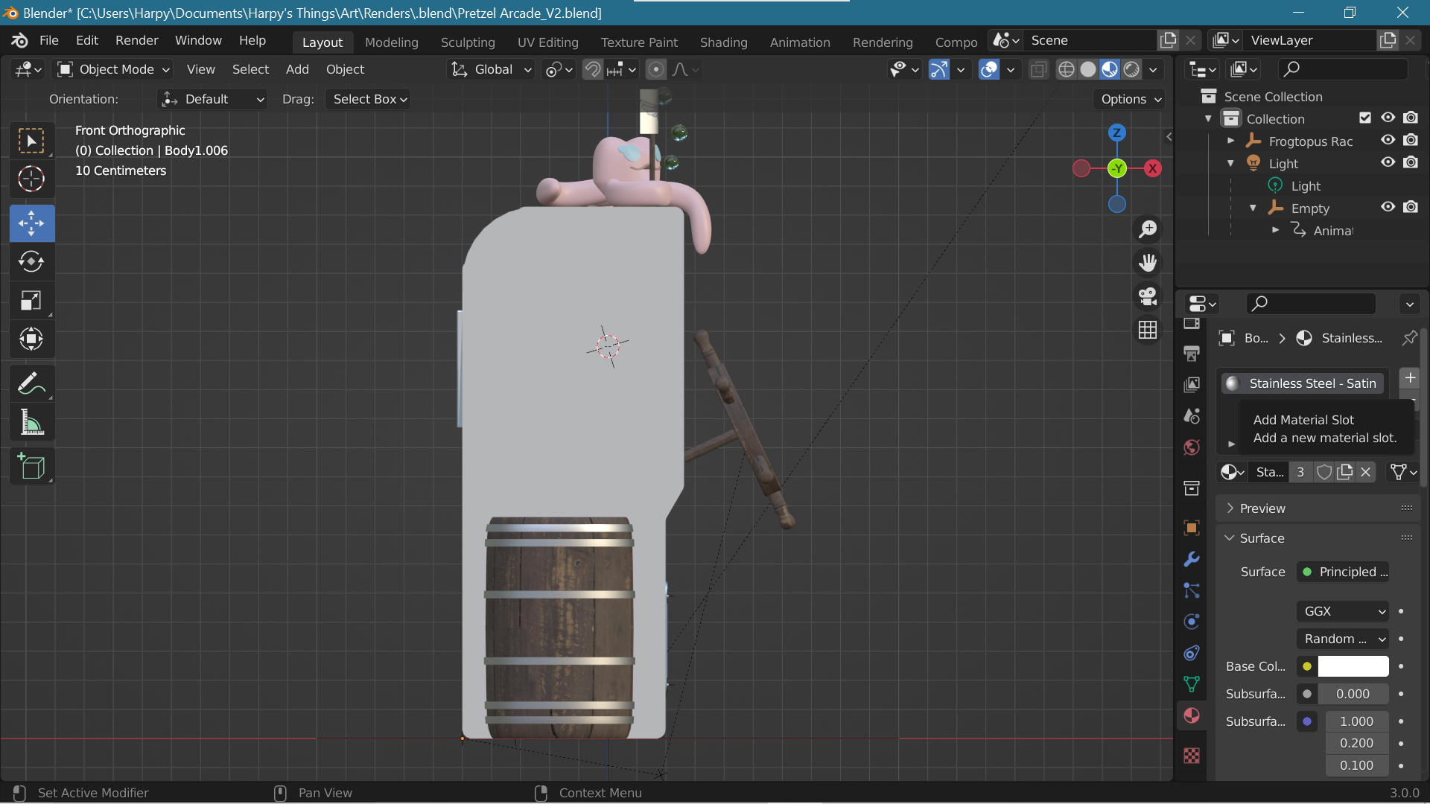Screen dimensions: 1430x804
Task: Switch to solid viewport shading
Action: pyautogui.click(x=1088, y=69)
